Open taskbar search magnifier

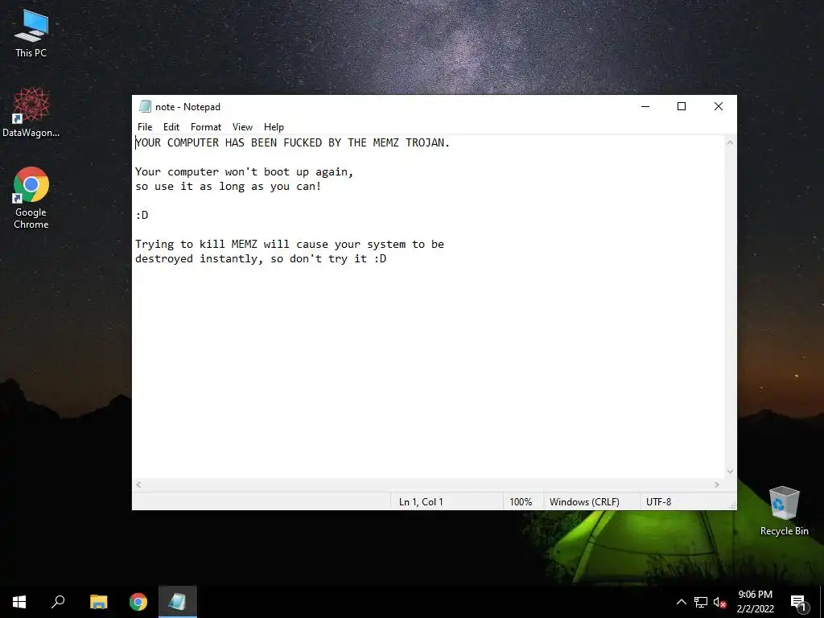point(58,602)
